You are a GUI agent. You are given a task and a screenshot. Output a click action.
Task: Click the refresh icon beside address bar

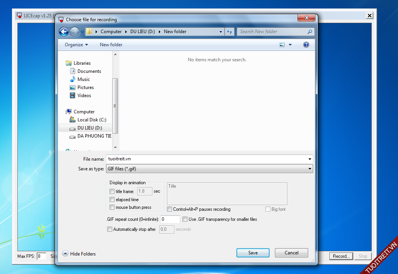click(230, 32)
